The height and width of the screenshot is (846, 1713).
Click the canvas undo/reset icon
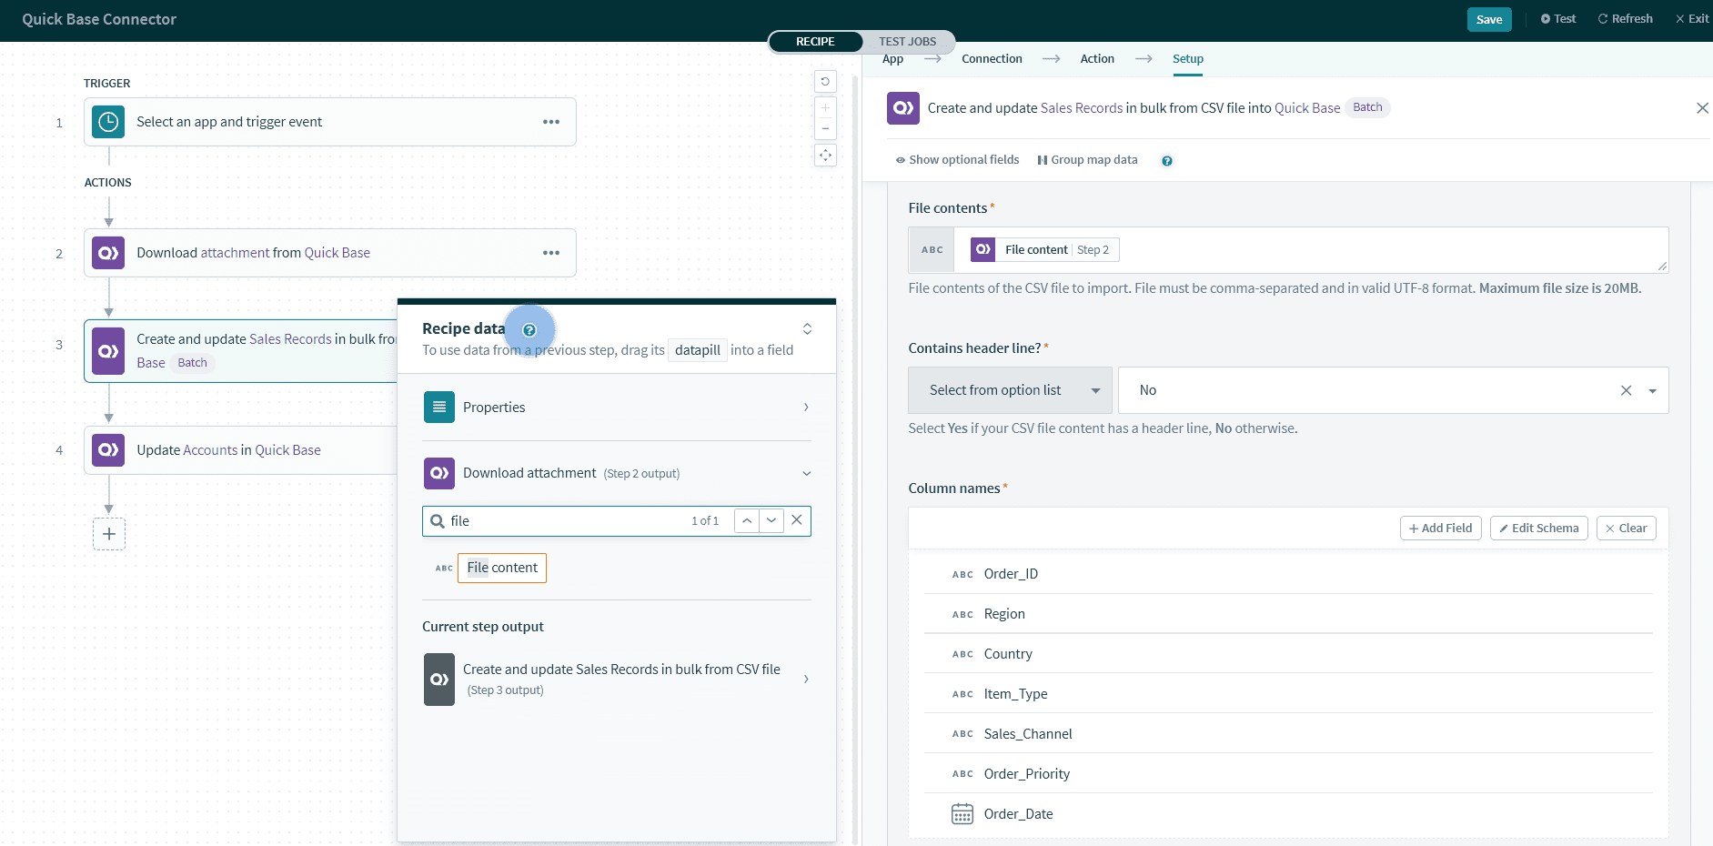click(825, 82)
